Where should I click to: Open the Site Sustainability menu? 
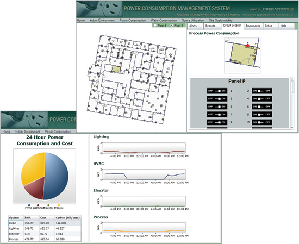coord(221,20)
